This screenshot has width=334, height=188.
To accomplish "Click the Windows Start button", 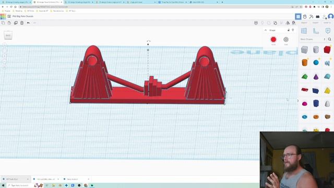I will click(x=3, y=185).
